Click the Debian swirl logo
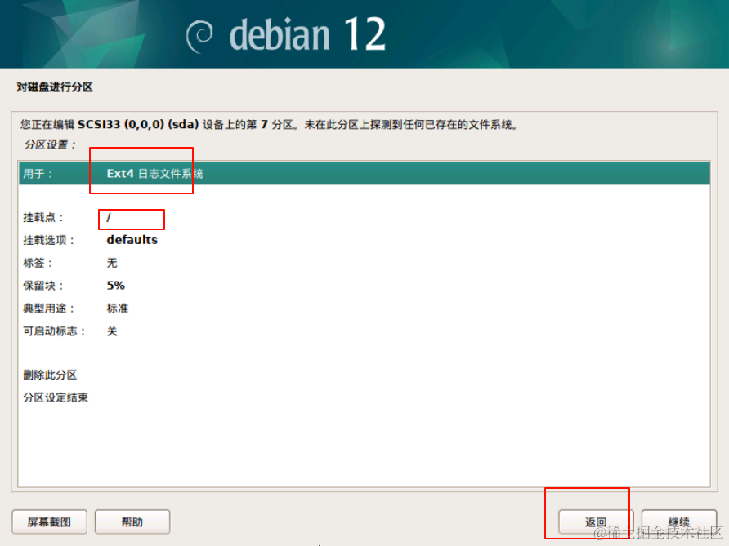The width and height of the screenshot is (729, 546). [x=199, y=37]
